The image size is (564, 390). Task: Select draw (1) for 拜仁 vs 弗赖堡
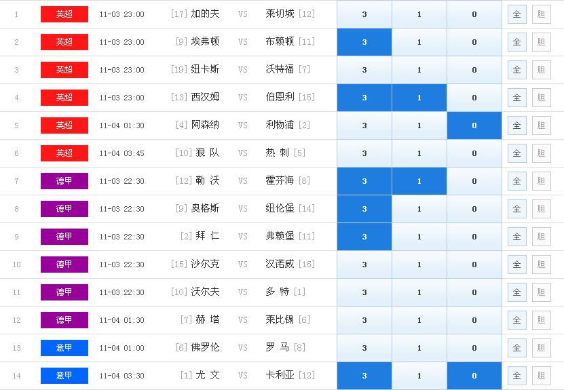(x=419, y=237)
